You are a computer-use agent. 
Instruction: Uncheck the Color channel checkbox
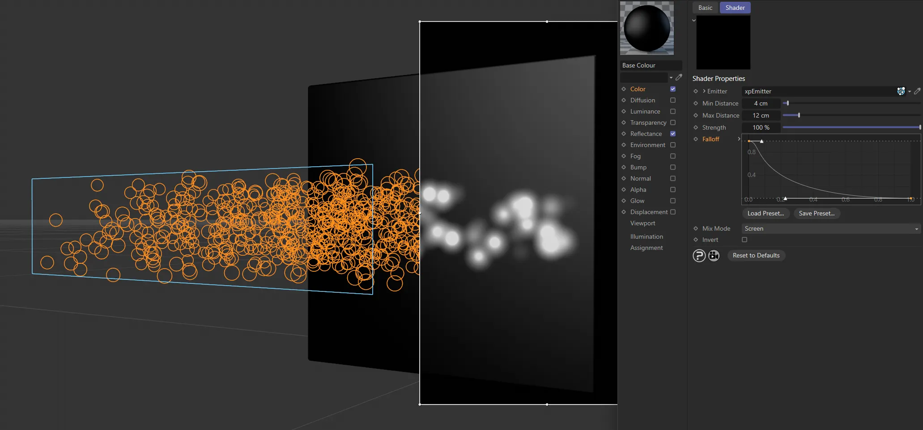pos(672,89)
